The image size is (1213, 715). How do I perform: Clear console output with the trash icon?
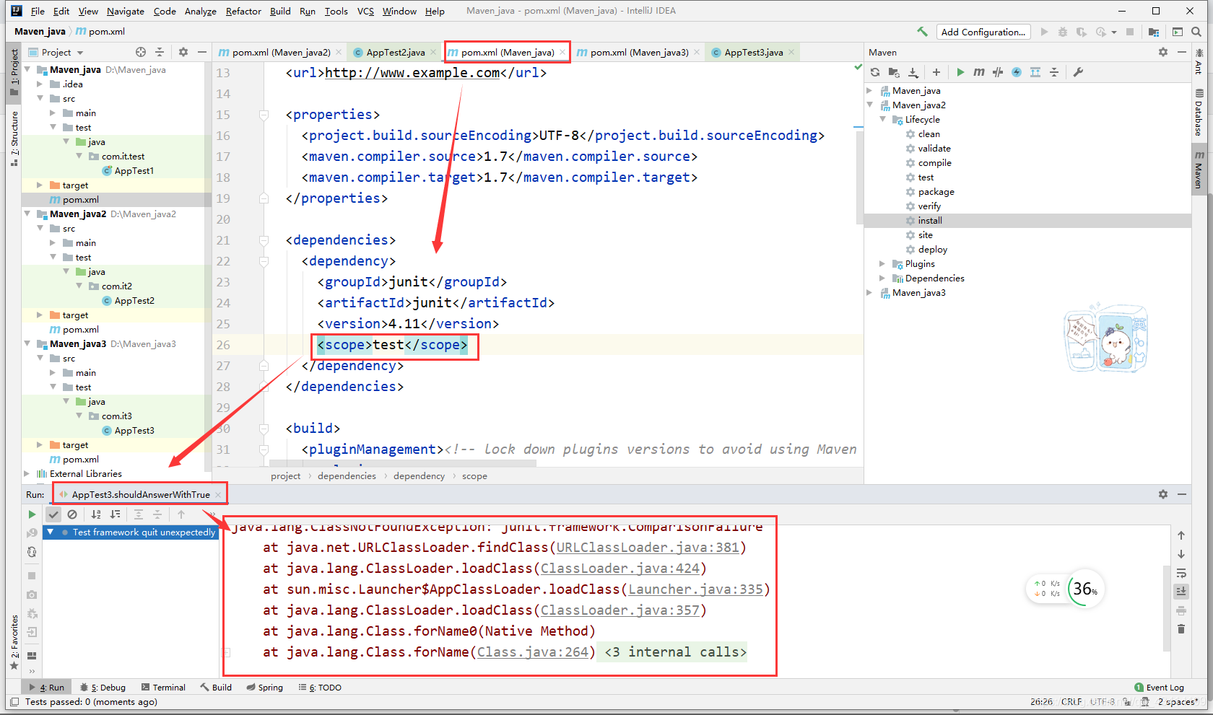click(1181, 629)
